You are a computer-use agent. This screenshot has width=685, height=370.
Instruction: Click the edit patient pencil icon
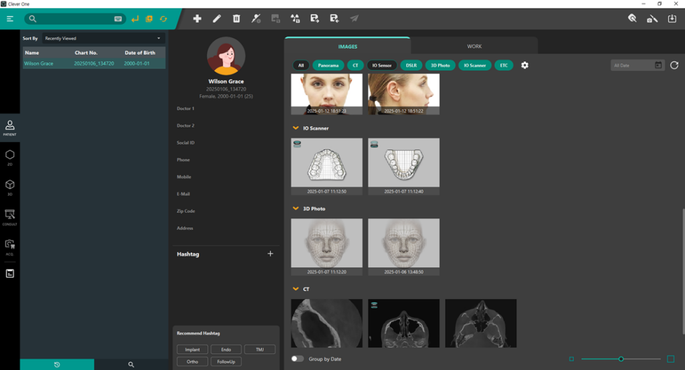pyautogui.click(x=217, y=19)
